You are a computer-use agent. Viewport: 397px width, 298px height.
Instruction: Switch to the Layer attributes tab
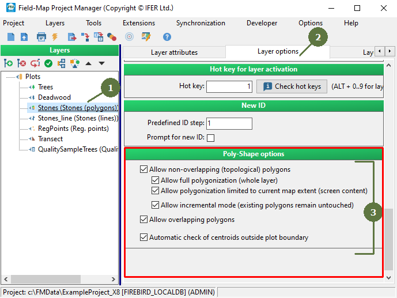[174, 52]
